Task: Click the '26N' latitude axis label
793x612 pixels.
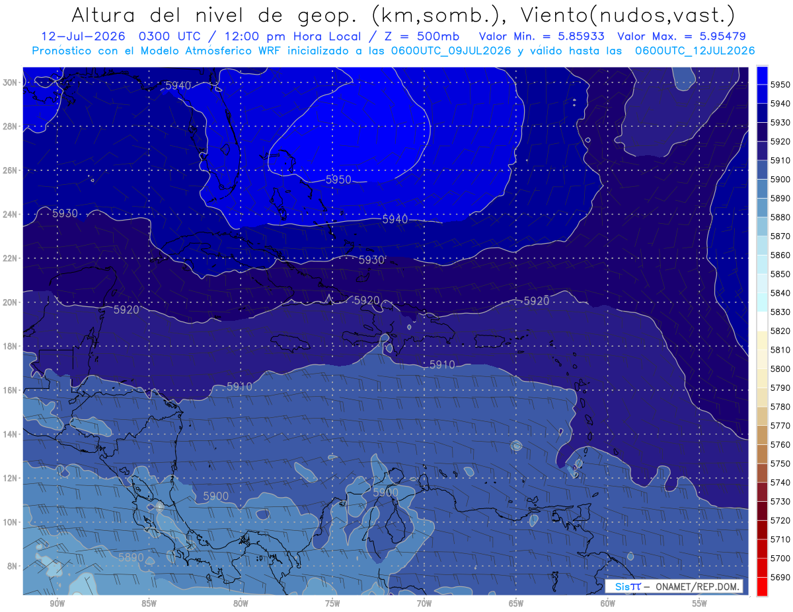Action: click(x=11, y=170)
